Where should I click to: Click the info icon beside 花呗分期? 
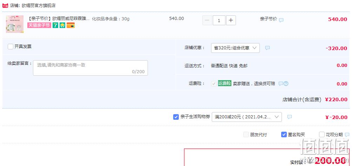pyautogui.click(x=347, y=134)
